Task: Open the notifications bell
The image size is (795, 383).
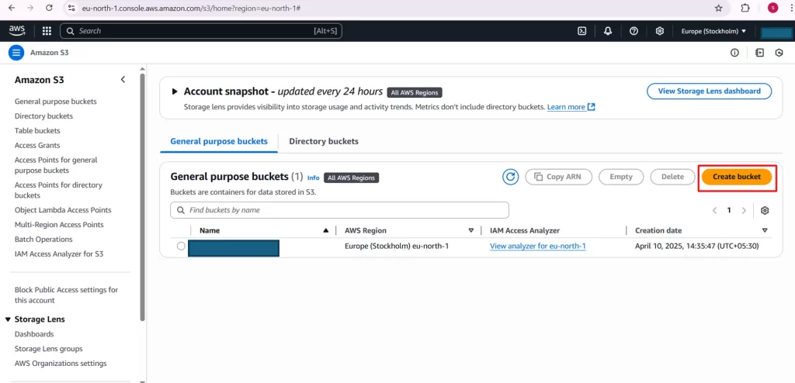Action: point(608,31)
